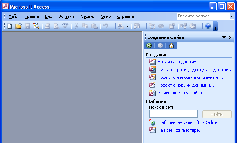This screenshot has height=143, width=237.
Task: Open the Справка menu
Action: pyautogui.click(x=125, y=16)
